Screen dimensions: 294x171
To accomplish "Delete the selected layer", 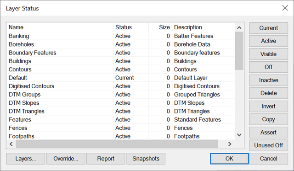I will (x=268, y=93).
